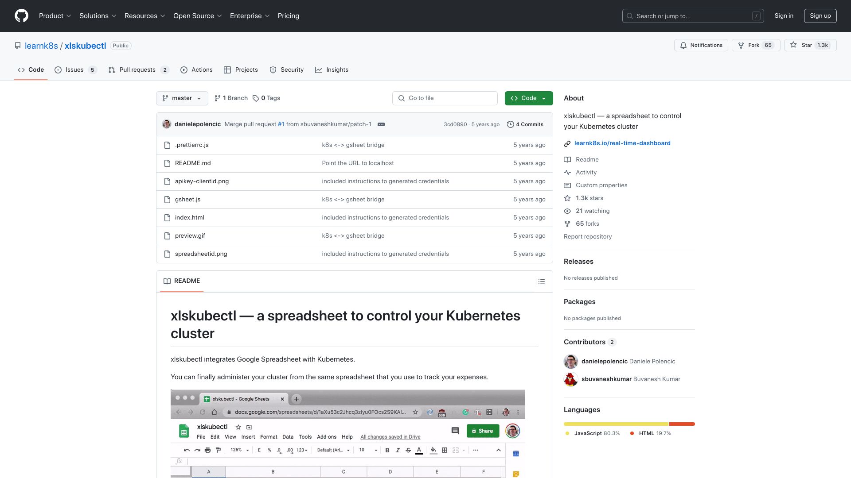
Task: Expand the Solutions menu
Action: coord(98,16)
